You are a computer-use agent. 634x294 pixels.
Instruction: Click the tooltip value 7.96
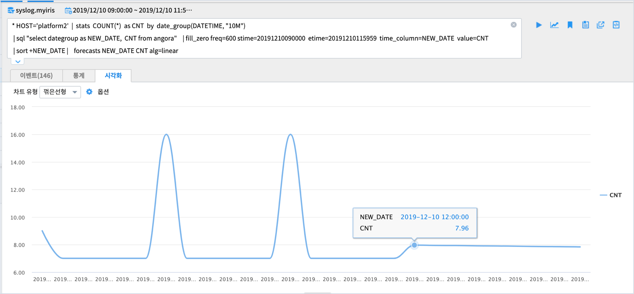(x=462, y=228)
